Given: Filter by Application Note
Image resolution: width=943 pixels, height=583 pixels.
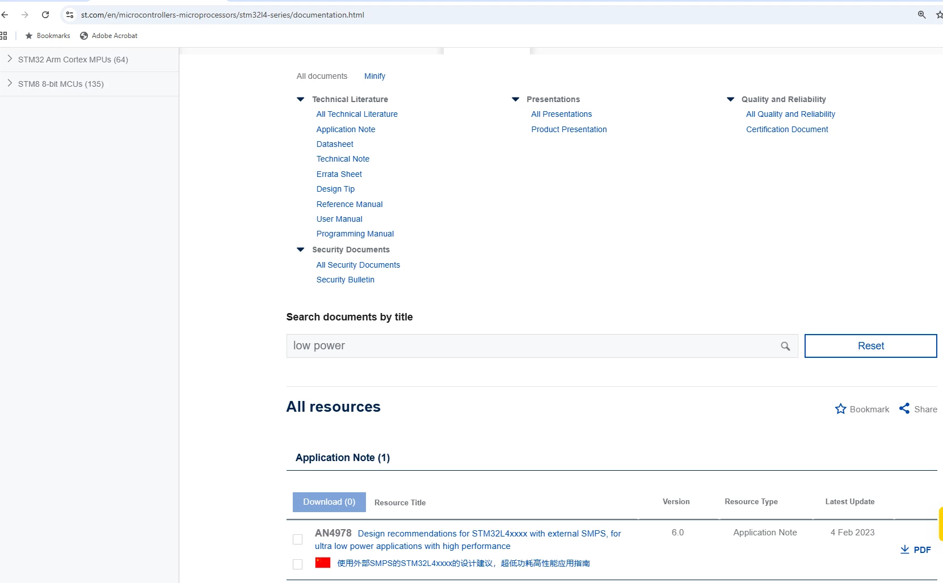Looking at the screenshot, I should (x=346, y=129).
